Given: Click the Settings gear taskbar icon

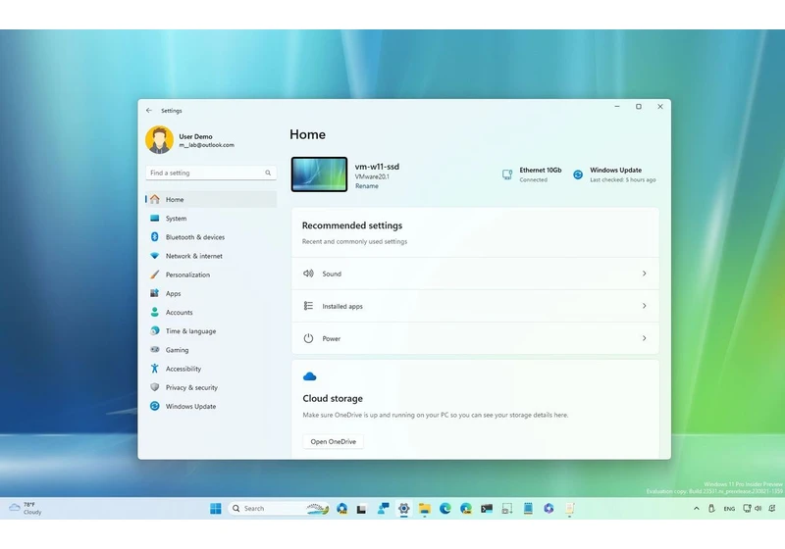Looking at the screenshot, I should [x=403, y=509].
